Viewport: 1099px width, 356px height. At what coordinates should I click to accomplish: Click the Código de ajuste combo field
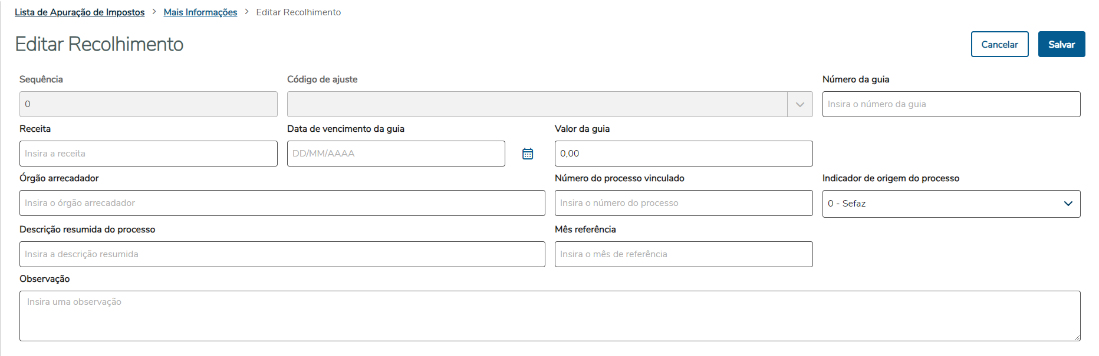click(537, 104)
